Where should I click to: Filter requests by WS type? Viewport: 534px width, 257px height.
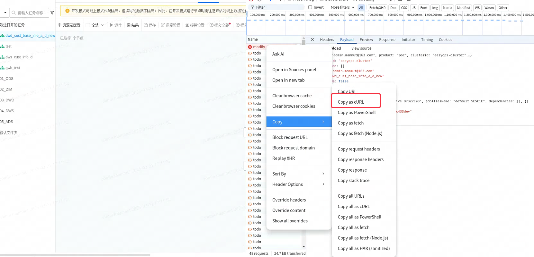click(477, 8)
